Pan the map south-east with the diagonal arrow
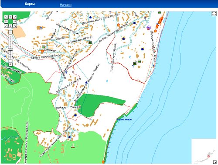The width and height of the screenshot is (218, 165). tap(15, 26)
